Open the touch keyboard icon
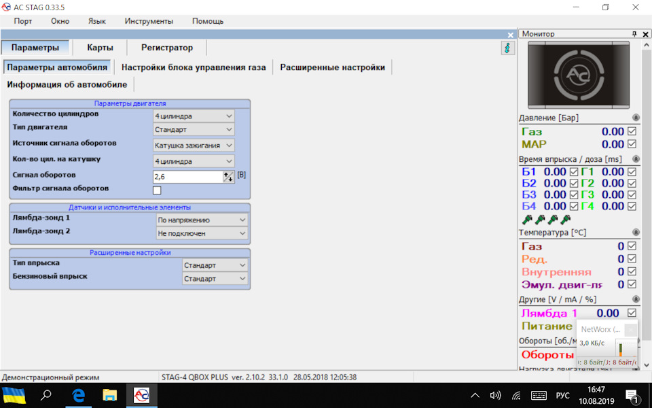The height and width of the screenshot is (408, 652). pos(539,396)
